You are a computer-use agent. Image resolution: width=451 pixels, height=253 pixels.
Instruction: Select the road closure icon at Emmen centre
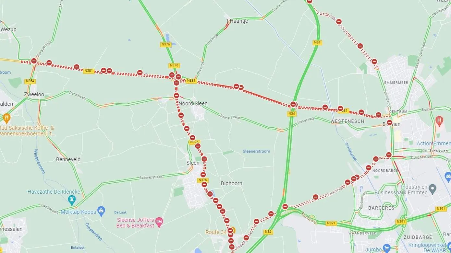[x=390, y=122]
